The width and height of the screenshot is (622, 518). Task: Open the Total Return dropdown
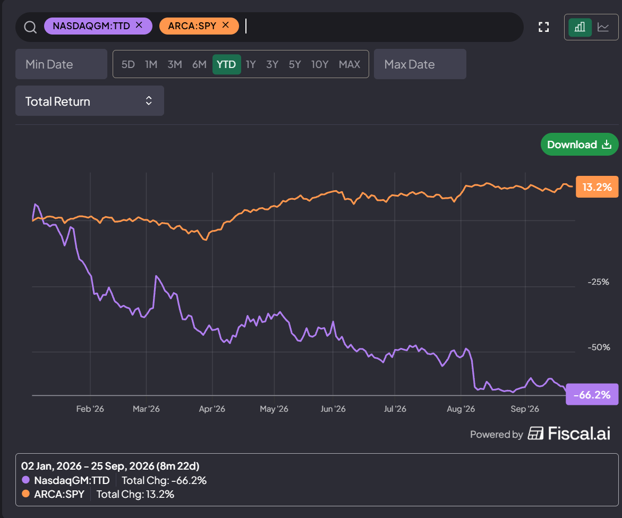[x=90, y=101]
